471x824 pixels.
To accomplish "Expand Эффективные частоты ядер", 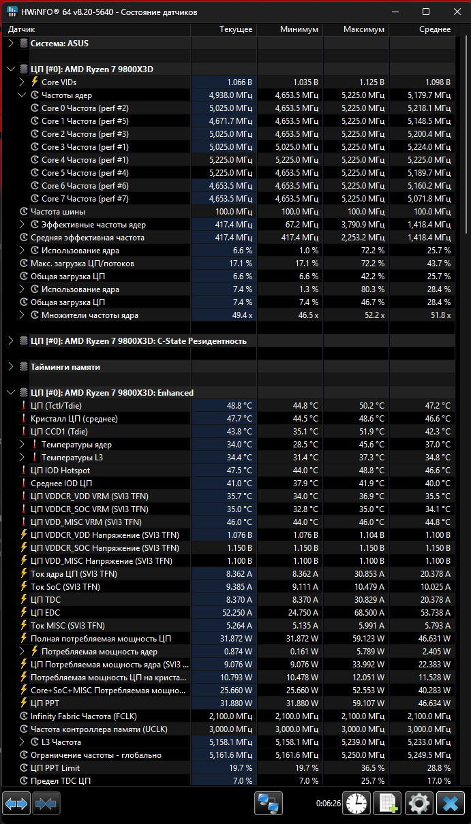I will tap(21, 225).
